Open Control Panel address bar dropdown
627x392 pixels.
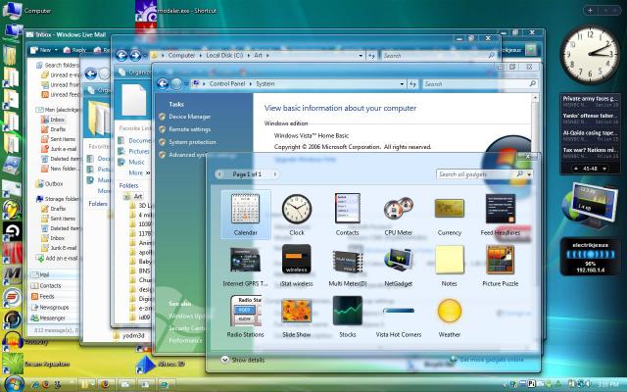click(x=402, y=84)
